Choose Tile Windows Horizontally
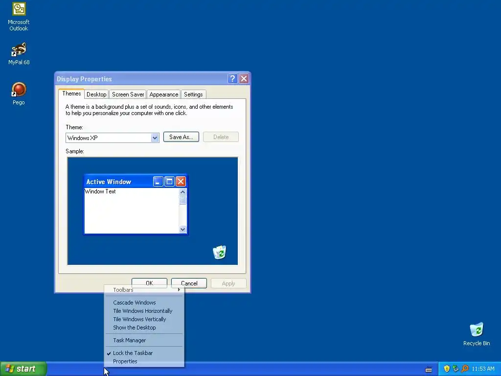Screen dimensions: 501x376 click(145, 311)
